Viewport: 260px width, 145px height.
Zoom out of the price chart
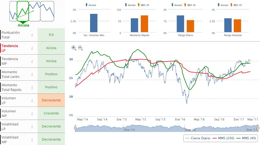pos(80,48)
